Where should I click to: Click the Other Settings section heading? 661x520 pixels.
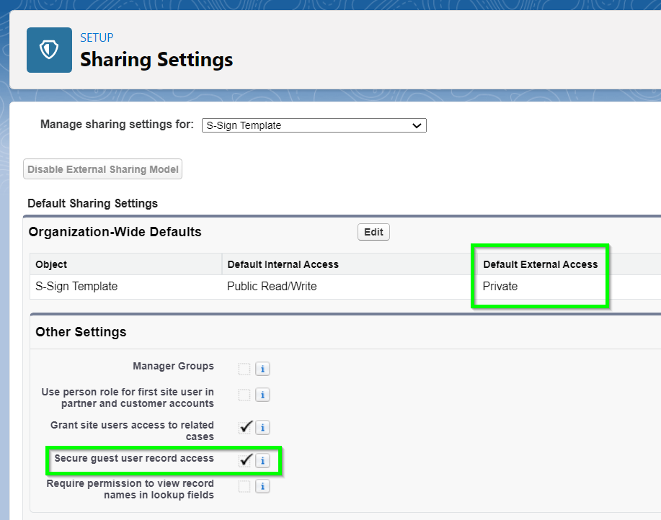pyautogui.click(x=81, y=332)
